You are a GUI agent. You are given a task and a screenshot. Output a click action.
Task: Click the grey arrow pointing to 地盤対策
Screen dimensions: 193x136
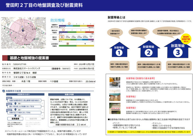click(x=43, y=119)
